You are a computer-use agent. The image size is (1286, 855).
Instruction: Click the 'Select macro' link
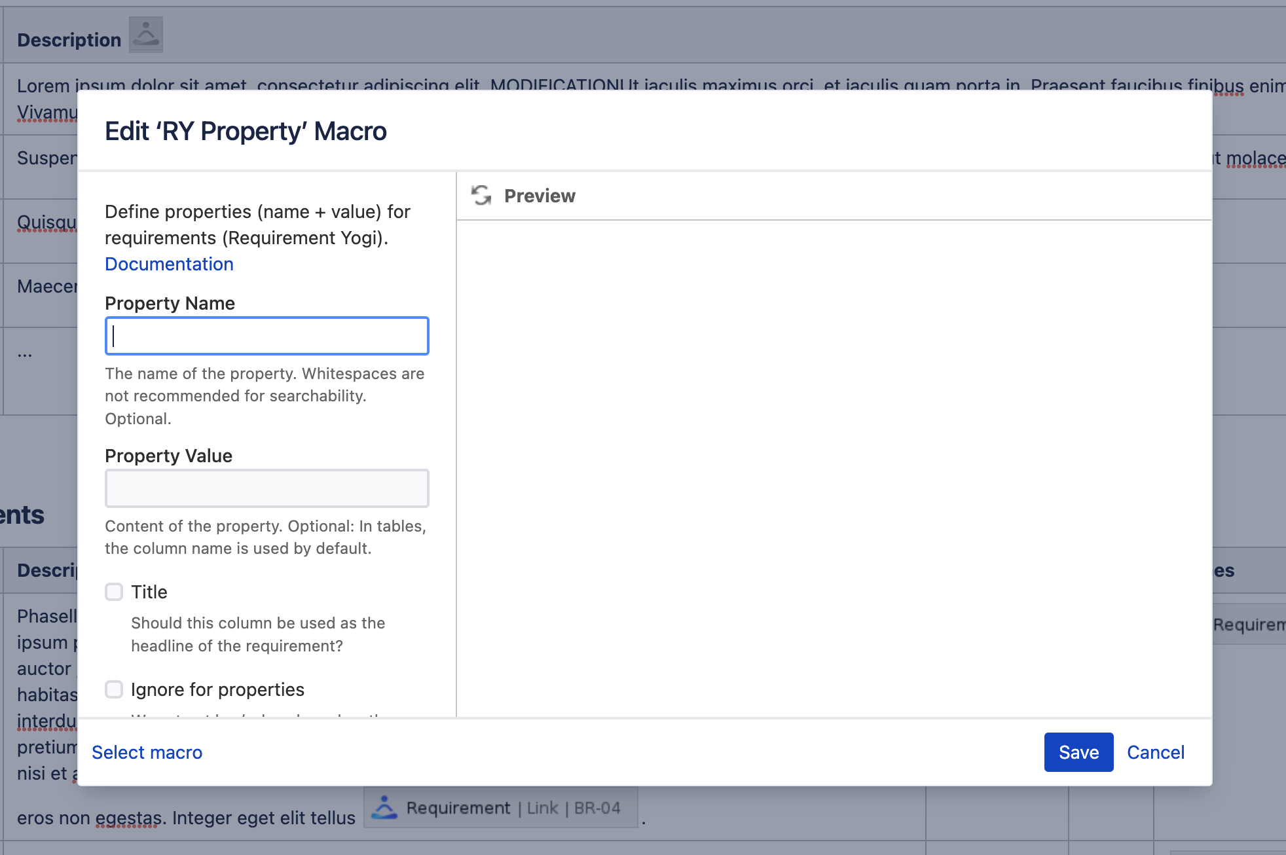click(x=147, y=752)
